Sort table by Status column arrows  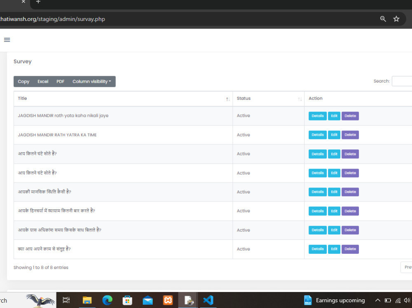pyautogui.click(x=300, y=99)
